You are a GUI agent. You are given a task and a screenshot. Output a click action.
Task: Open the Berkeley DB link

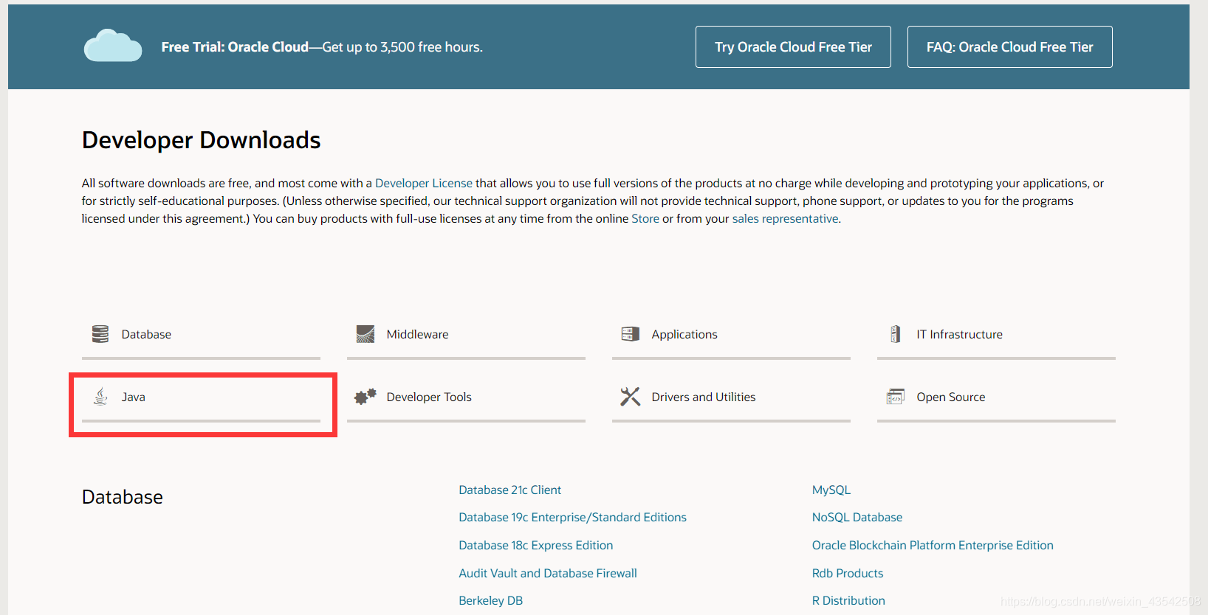click(490, 600)
